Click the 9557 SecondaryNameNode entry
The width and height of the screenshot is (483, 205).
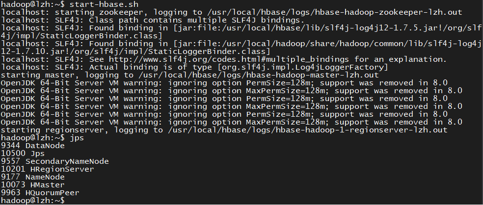pyautogui.click(x=54, y=161)
